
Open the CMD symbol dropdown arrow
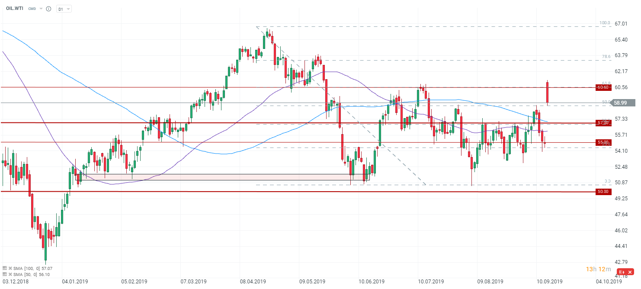[41, 9]
